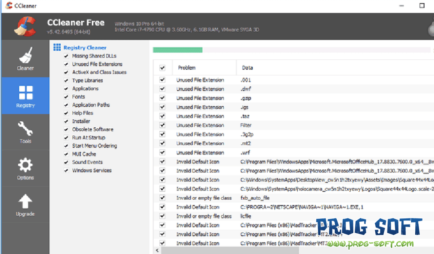This screenshot has height=254, width=434.
Task: Click the Registry Cleaner grid icon
Action: coord(56,47)
